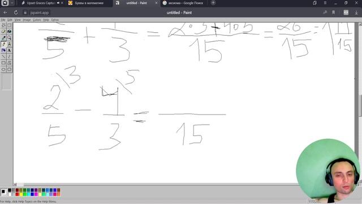This screenshot has width=362, height=204.
Task: Mute audio on the Upset Graces tab
Action: 58,3
